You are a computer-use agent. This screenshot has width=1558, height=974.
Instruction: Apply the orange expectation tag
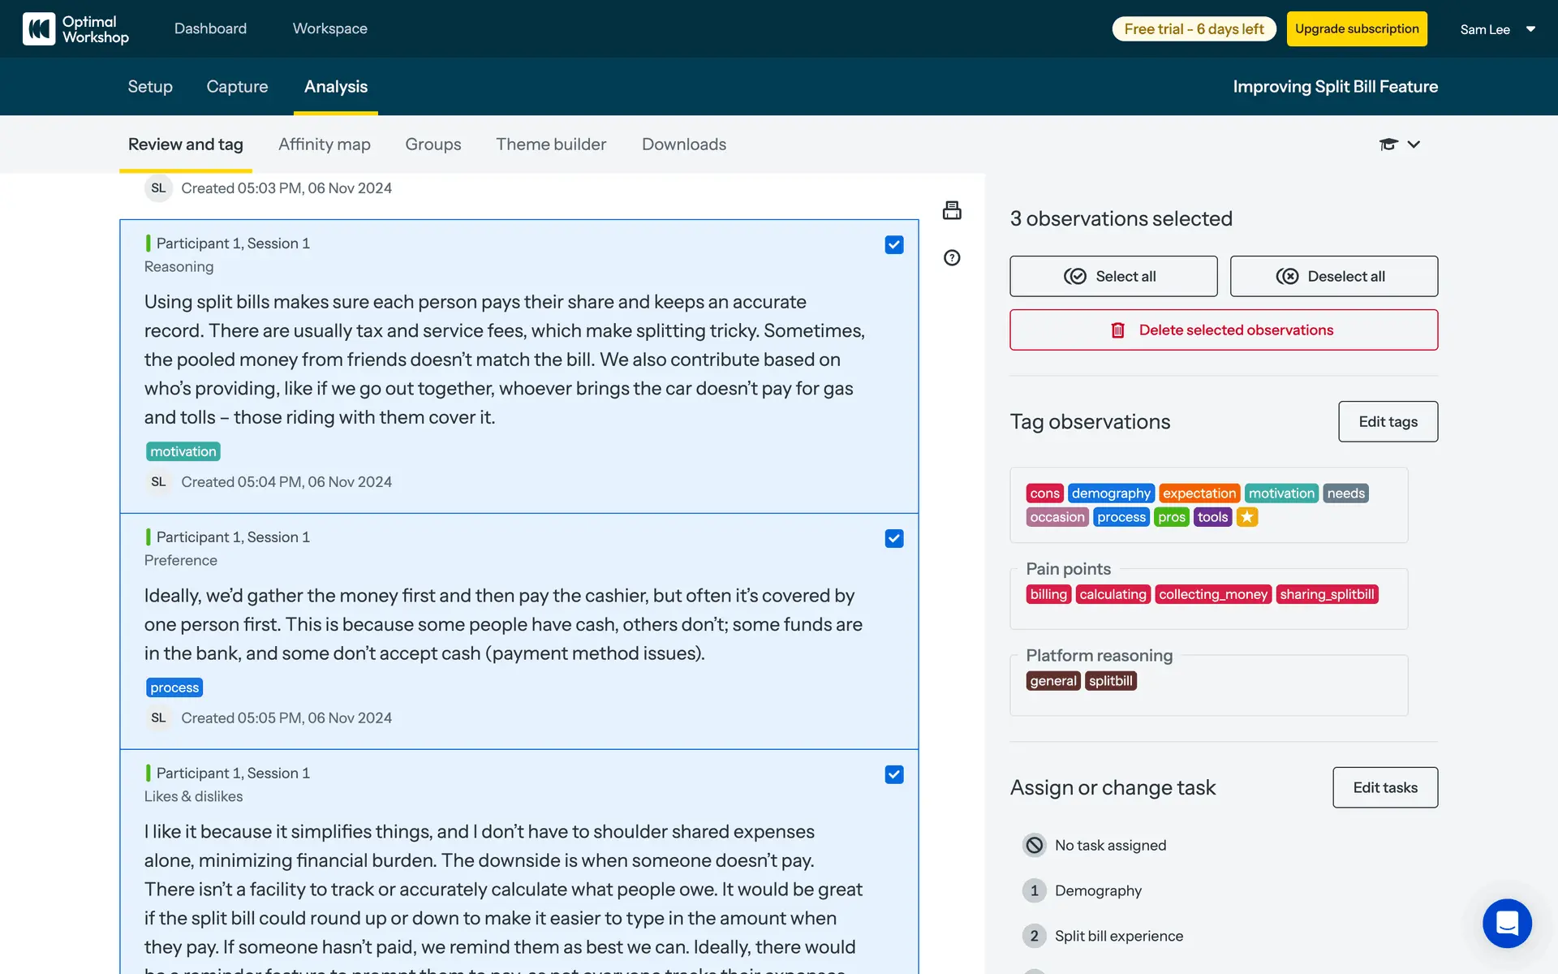tap(1199, 493)
